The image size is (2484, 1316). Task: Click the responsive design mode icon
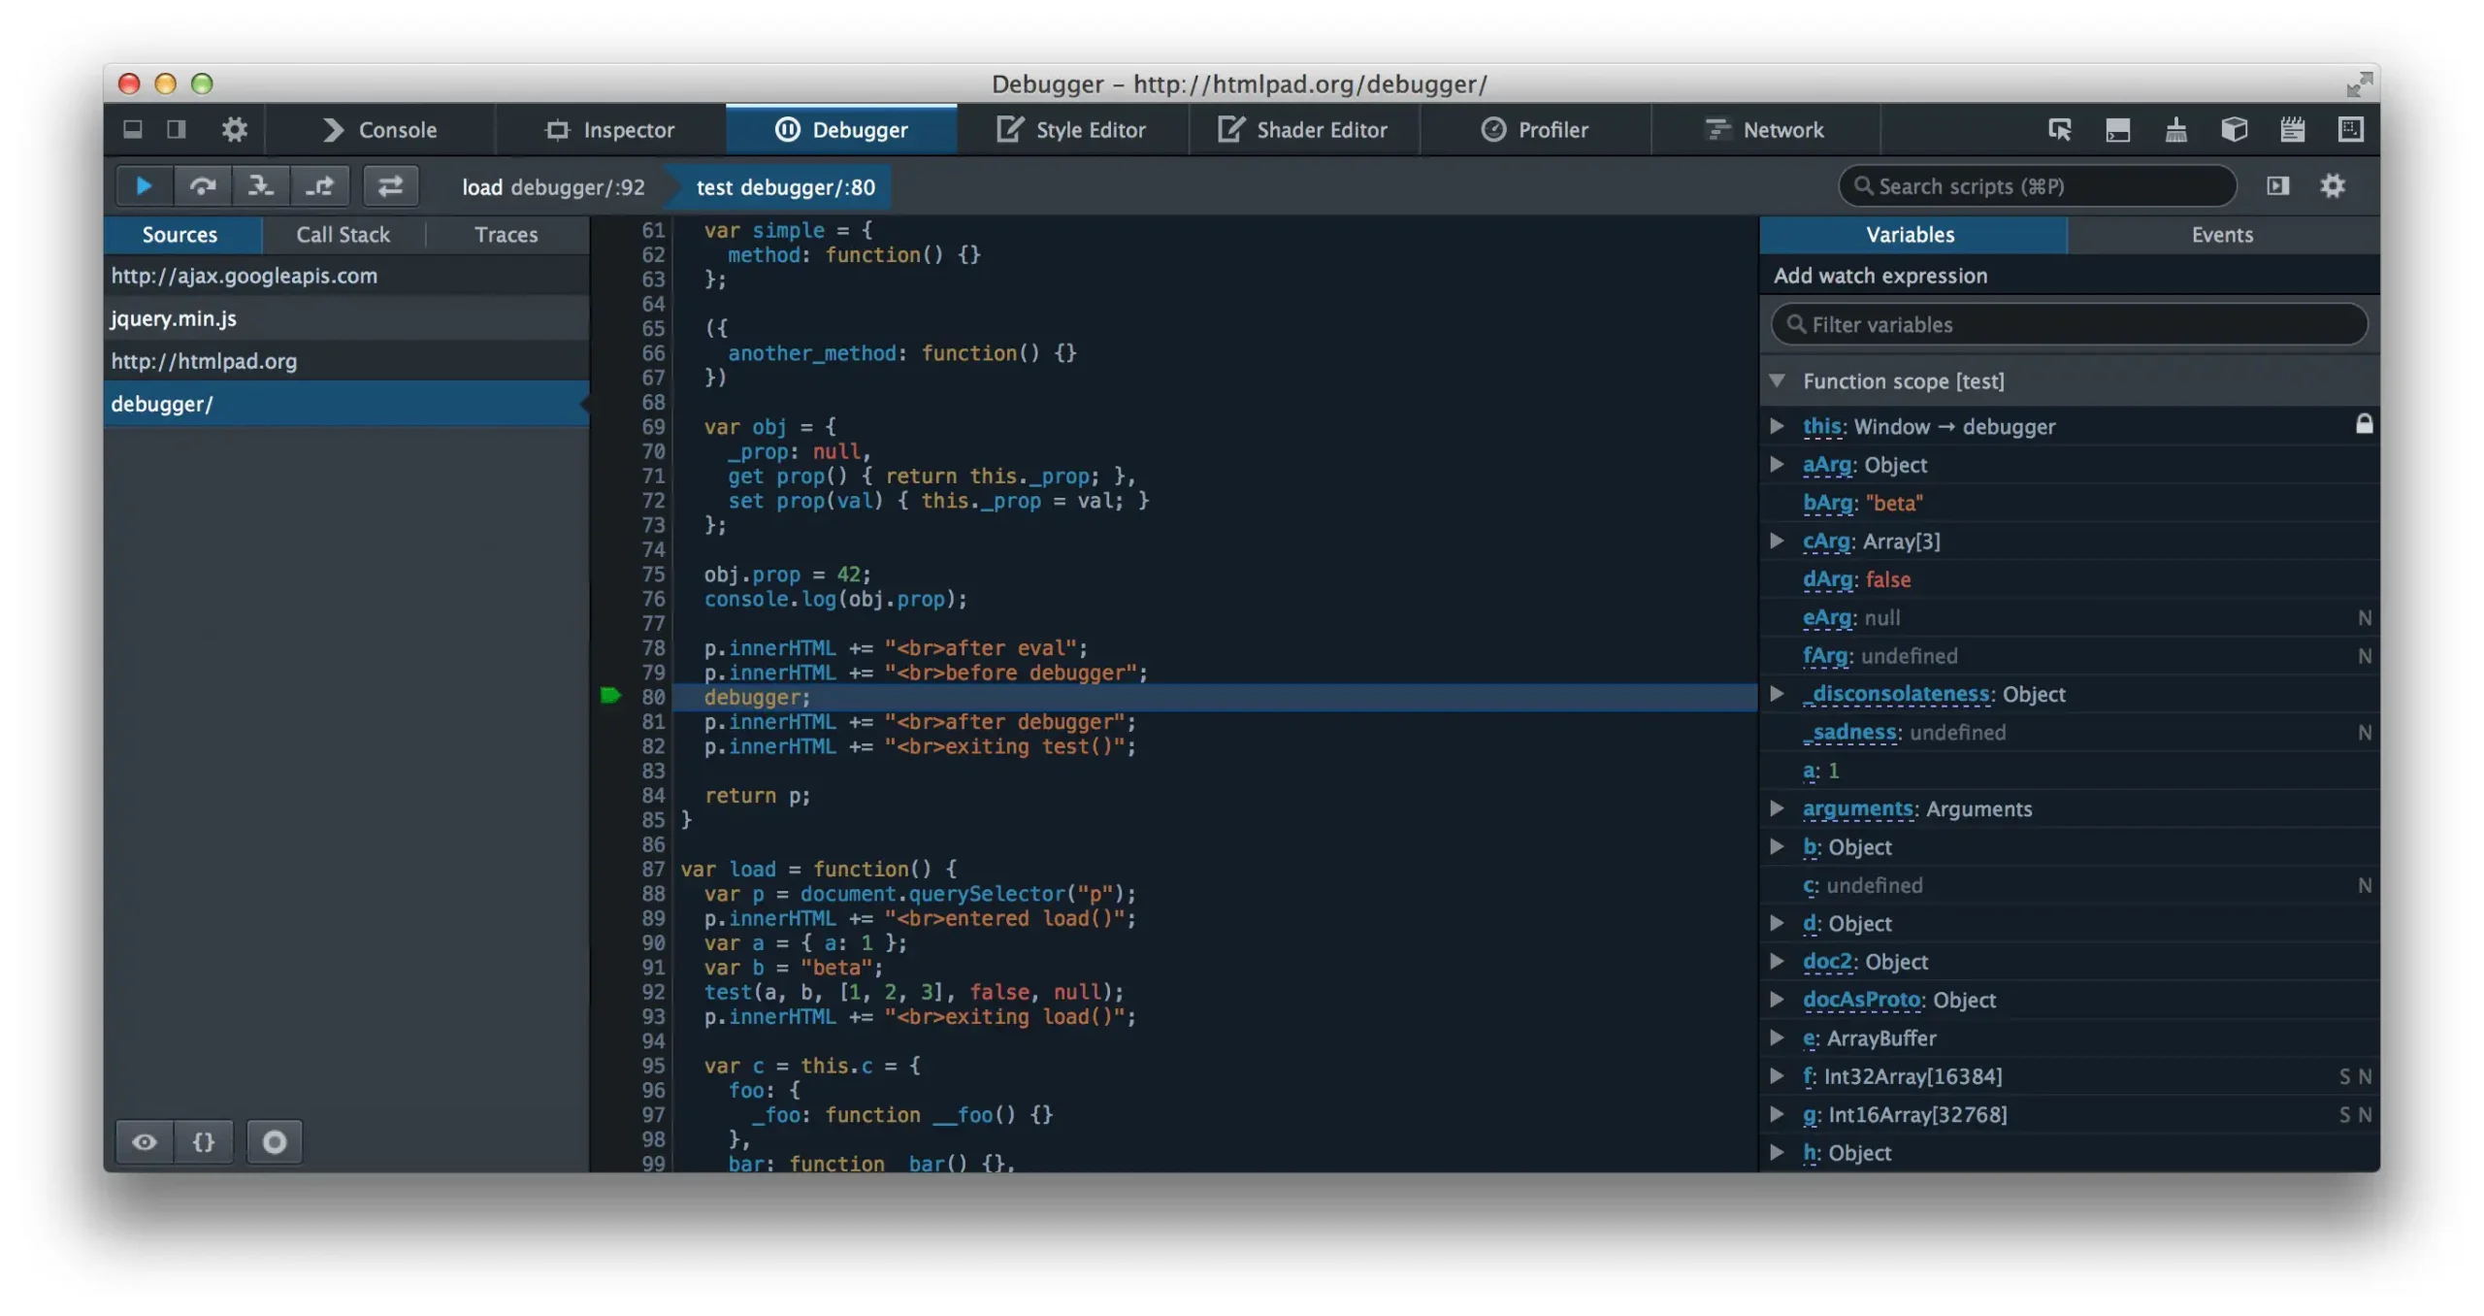coord(2350,129)
